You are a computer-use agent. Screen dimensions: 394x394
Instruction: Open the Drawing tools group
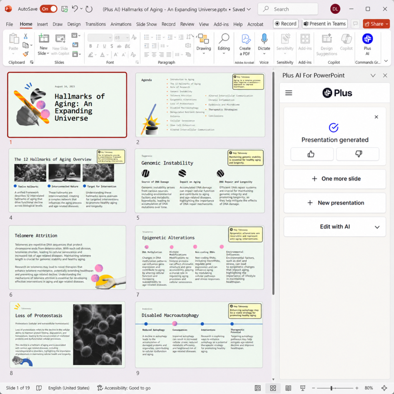click(204, 44)
